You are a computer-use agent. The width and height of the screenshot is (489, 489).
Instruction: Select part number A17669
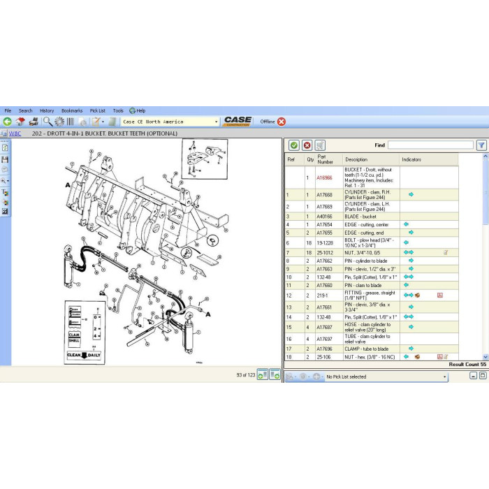pos(324,207)
